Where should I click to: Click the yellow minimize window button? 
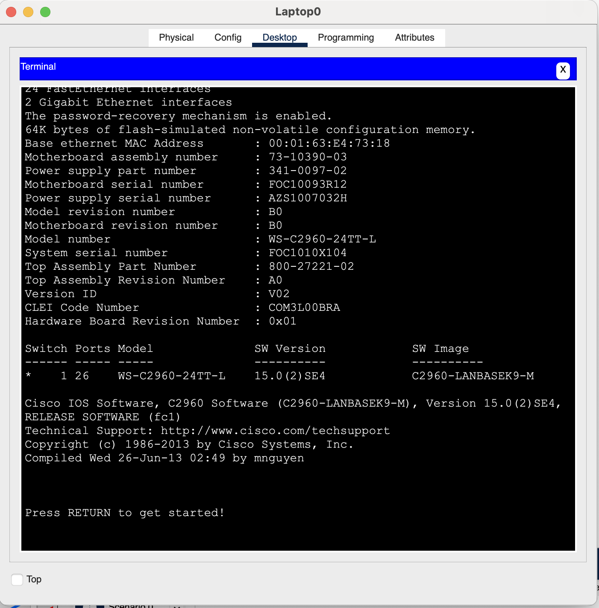pos(28,12)
